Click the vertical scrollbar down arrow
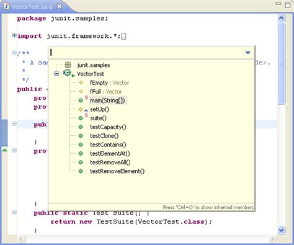Image resolution: width=294 pixels, height=245 pixels. coord(281,230)
